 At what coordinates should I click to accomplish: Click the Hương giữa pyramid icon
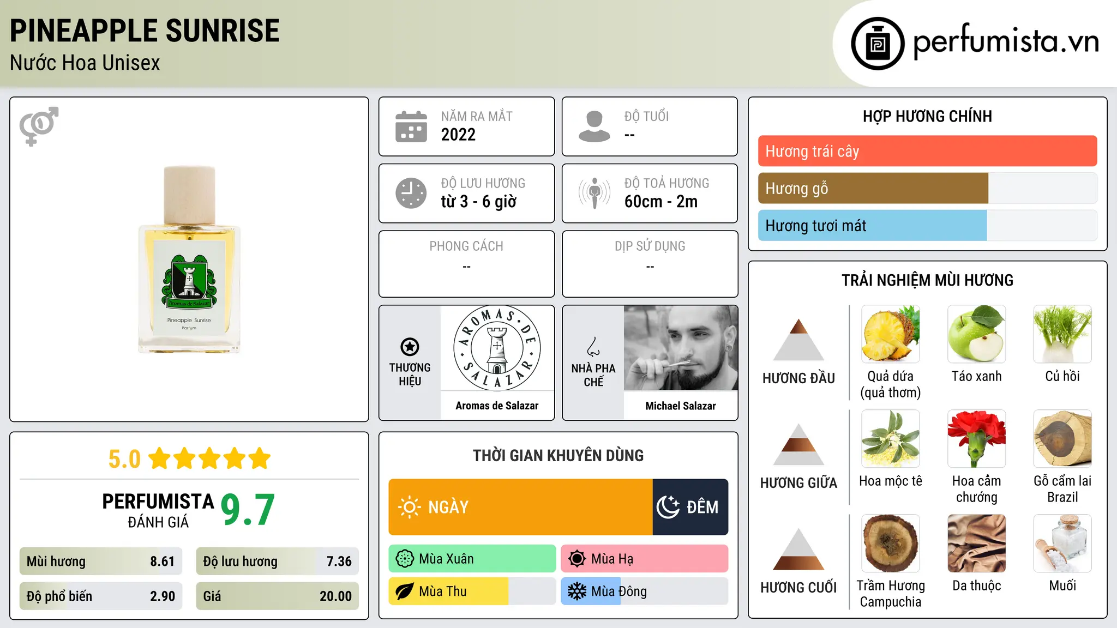click(x=798, y=444)
